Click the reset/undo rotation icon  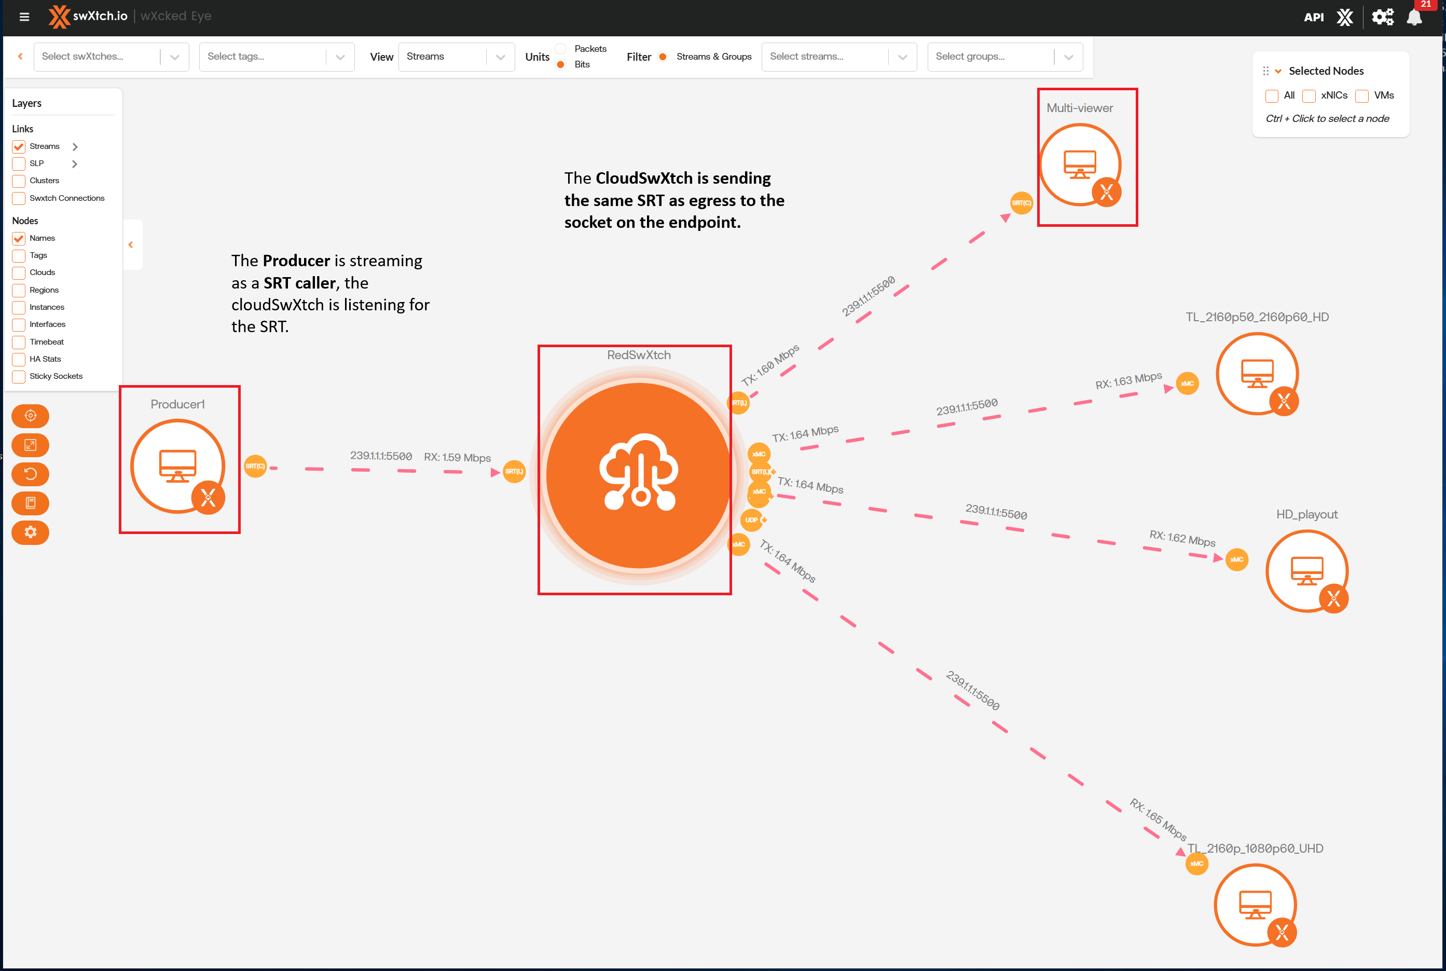click(30, 474)
